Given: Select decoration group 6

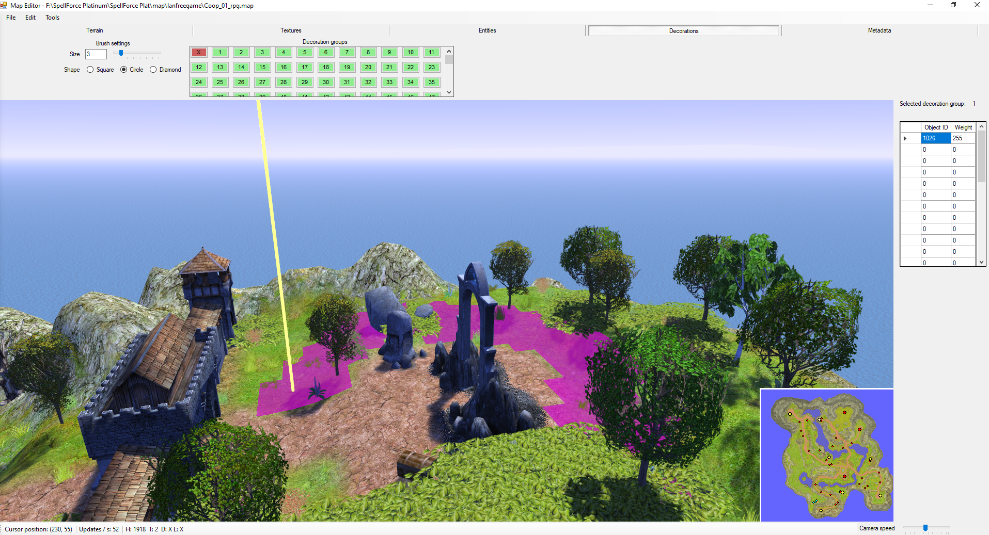Looking at the screenshot, I should [326, 52].
